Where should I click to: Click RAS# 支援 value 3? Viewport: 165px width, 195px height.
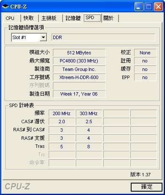[62, 138]
